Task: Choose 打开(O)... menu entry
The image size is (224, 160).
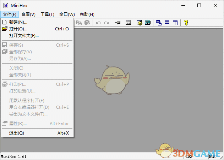Action: pyautogui.click(x=37, y=29)
